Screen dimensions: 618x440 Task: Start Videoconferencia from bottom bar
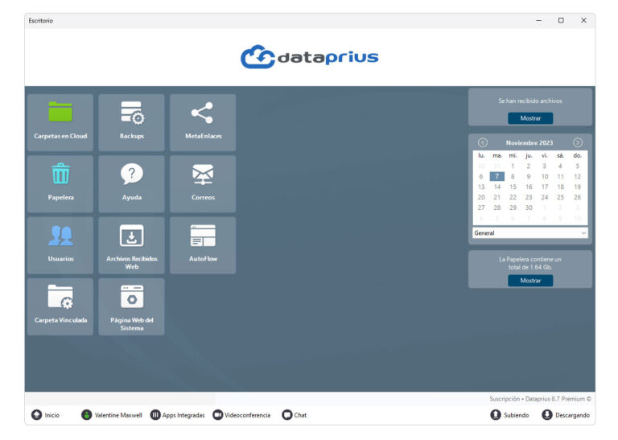241,415
